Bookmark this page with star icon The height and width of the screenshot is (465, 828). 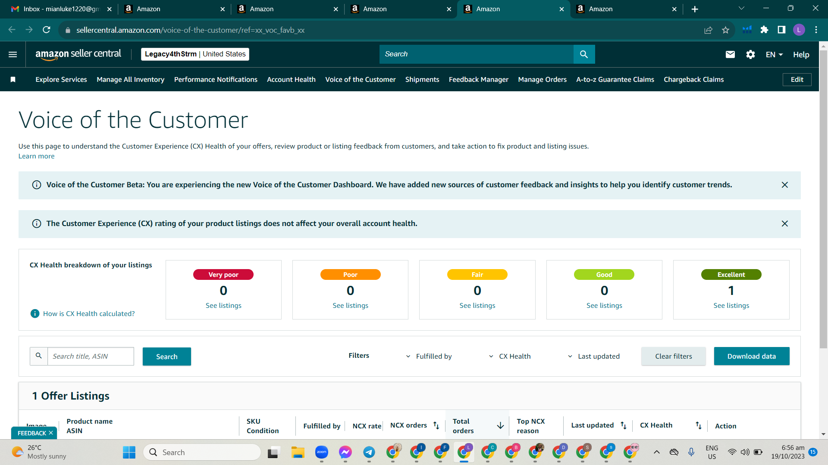[x=726, y=30]
